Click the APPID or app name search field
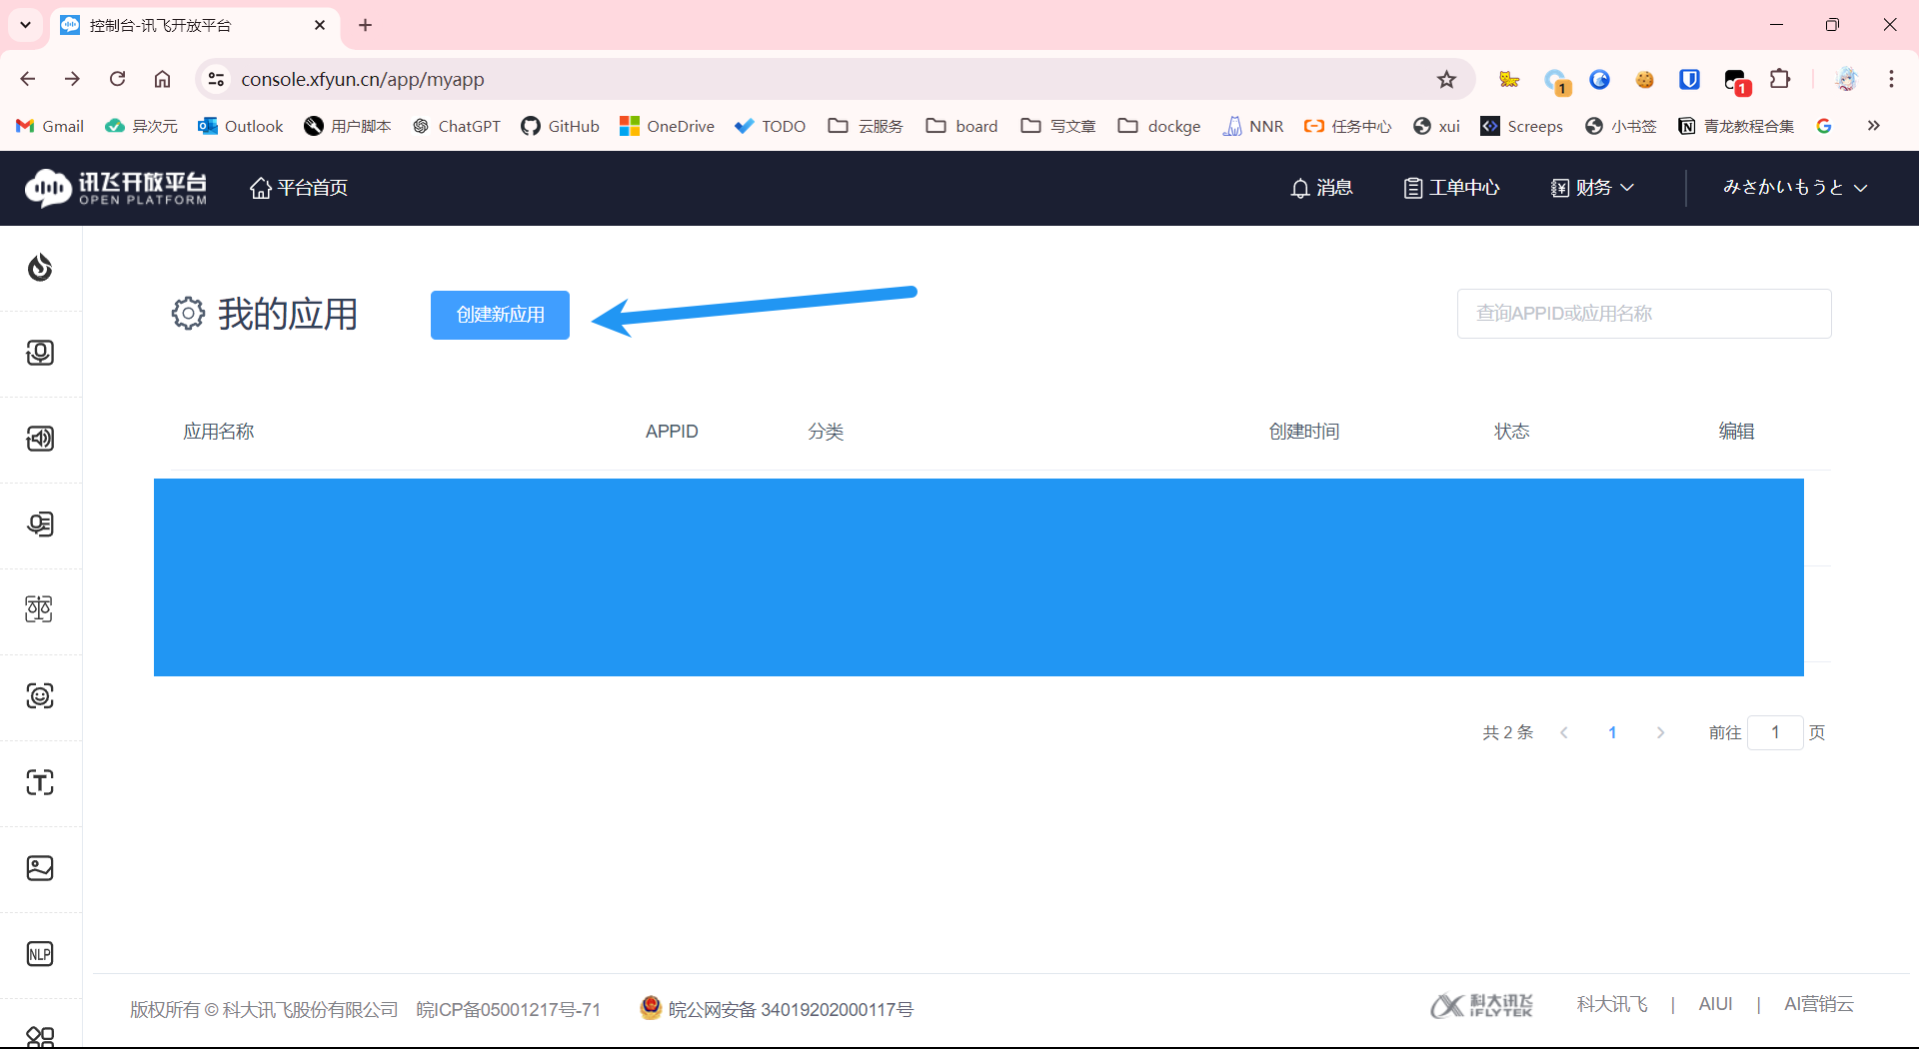 click(x=1643, y=314)
